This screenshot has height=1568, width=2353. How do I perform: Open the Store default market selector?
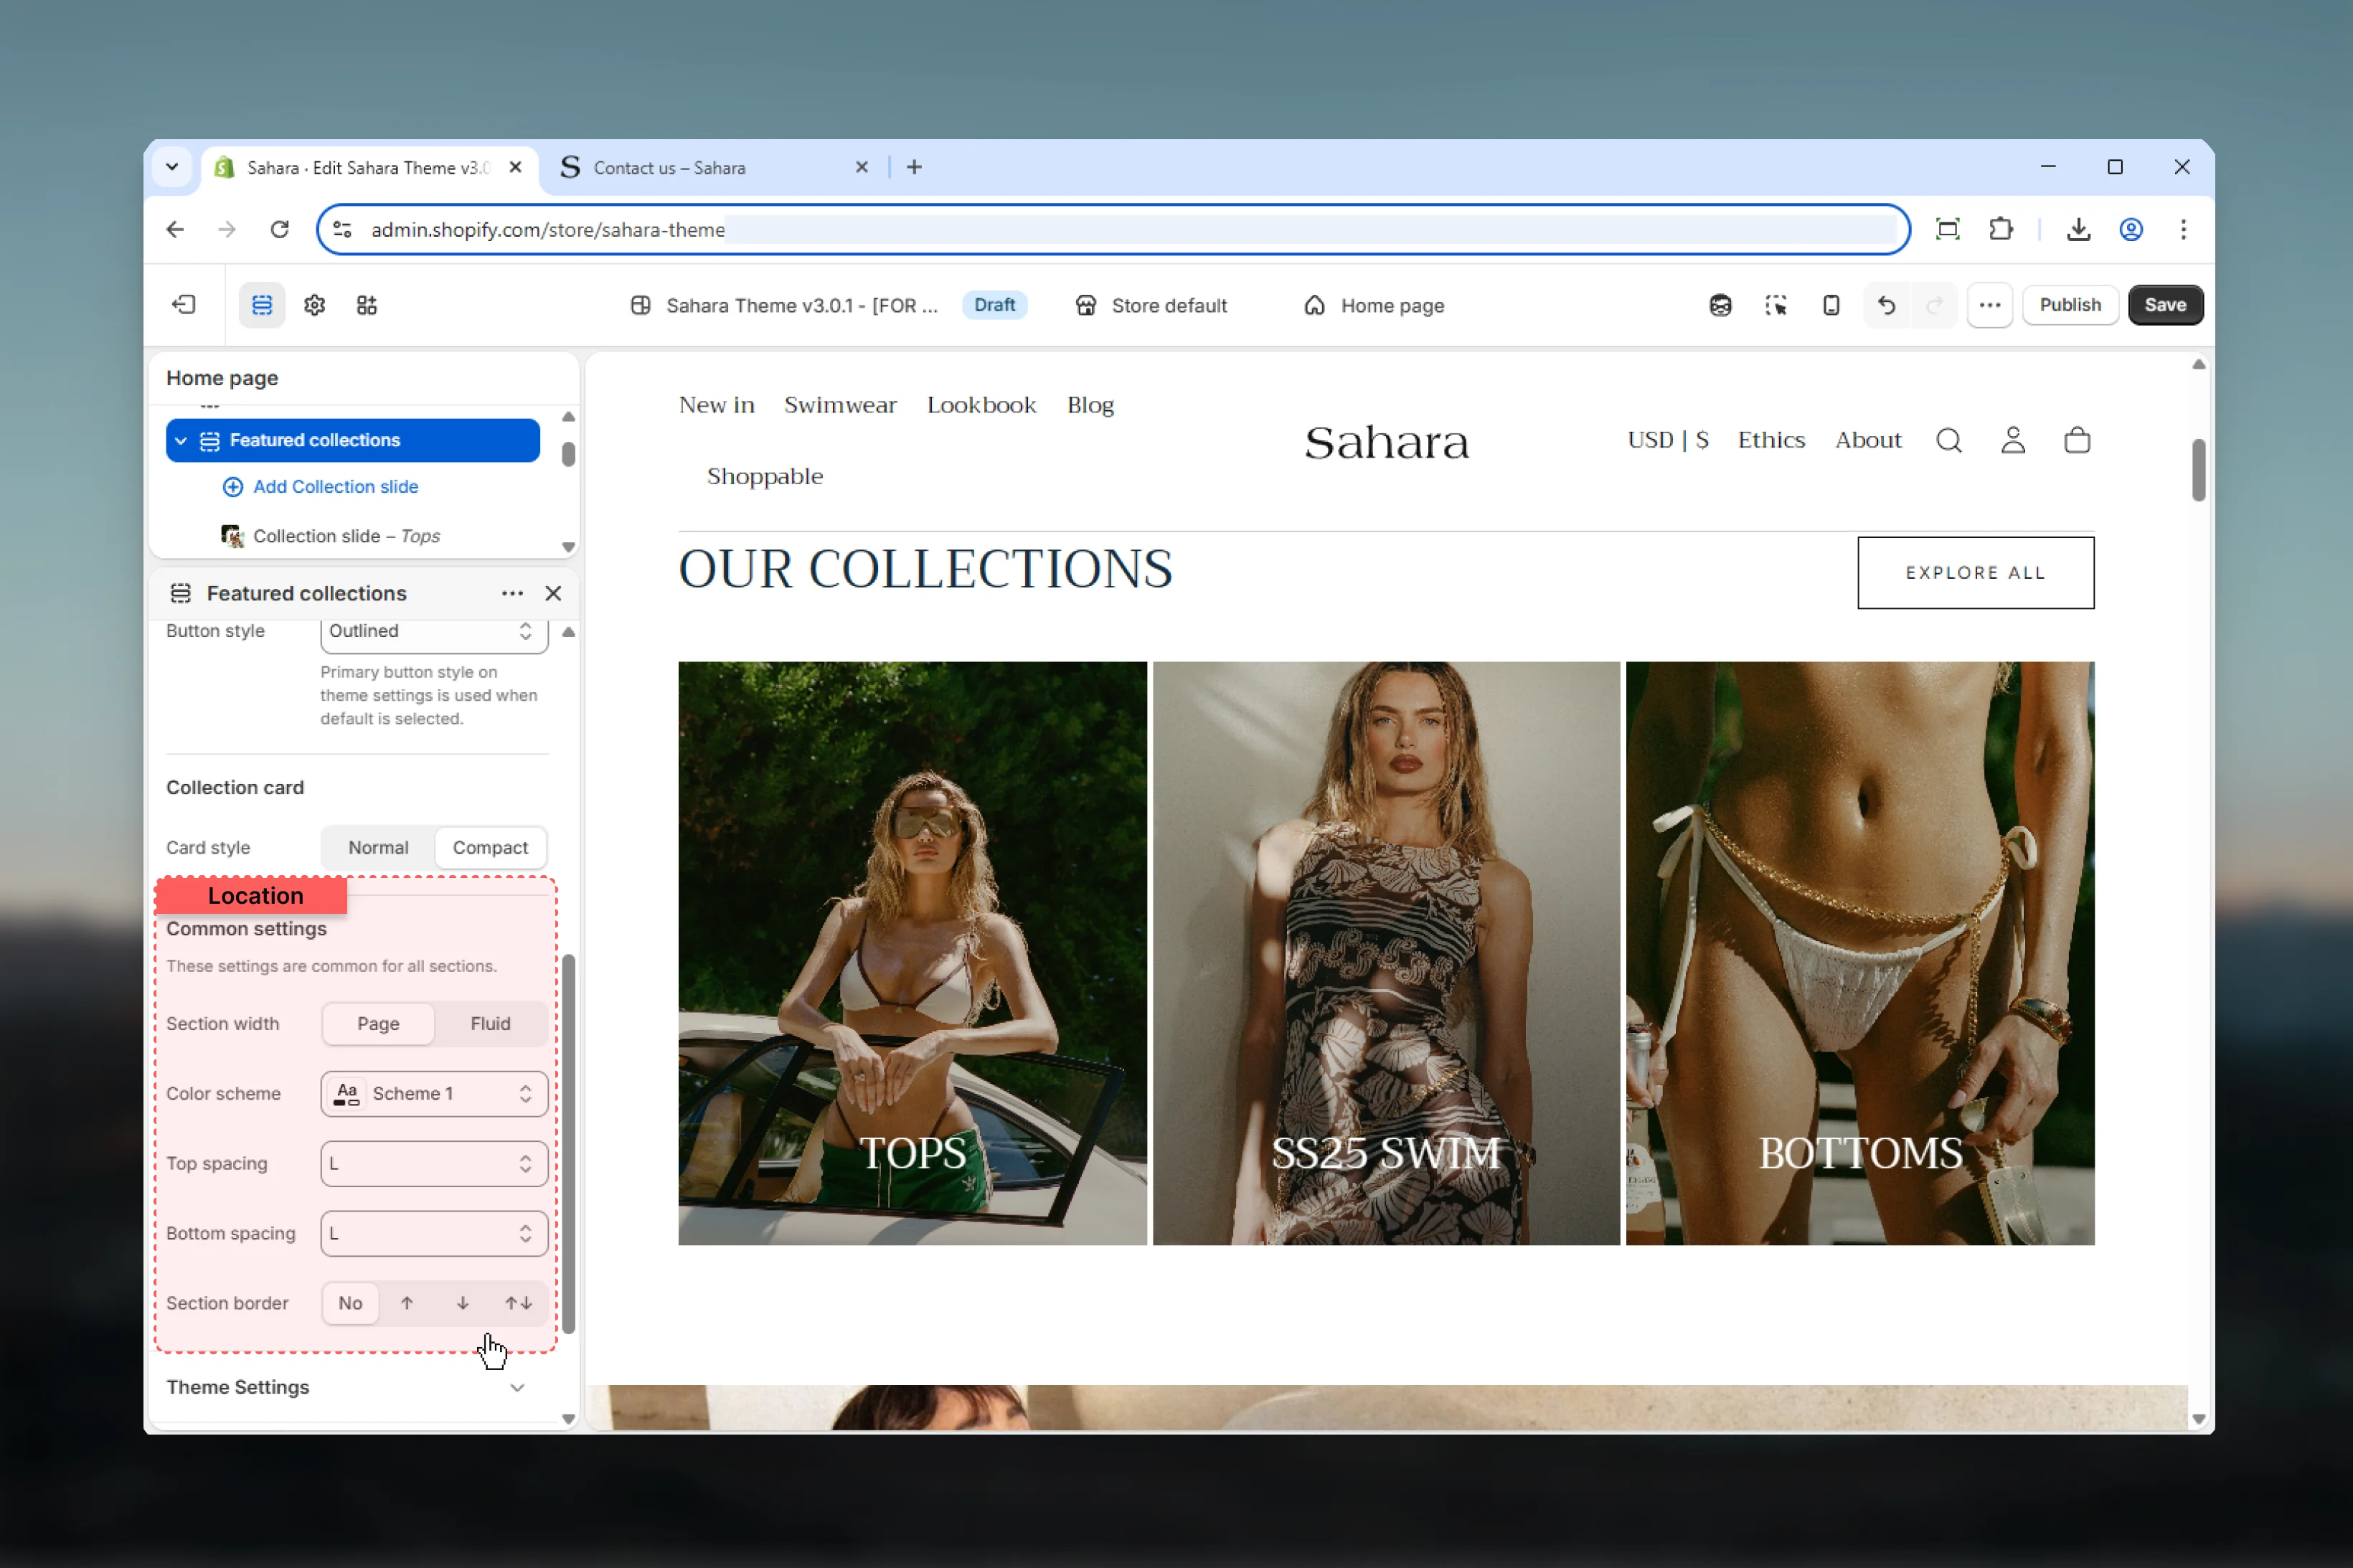click(x=1151, y=305)
